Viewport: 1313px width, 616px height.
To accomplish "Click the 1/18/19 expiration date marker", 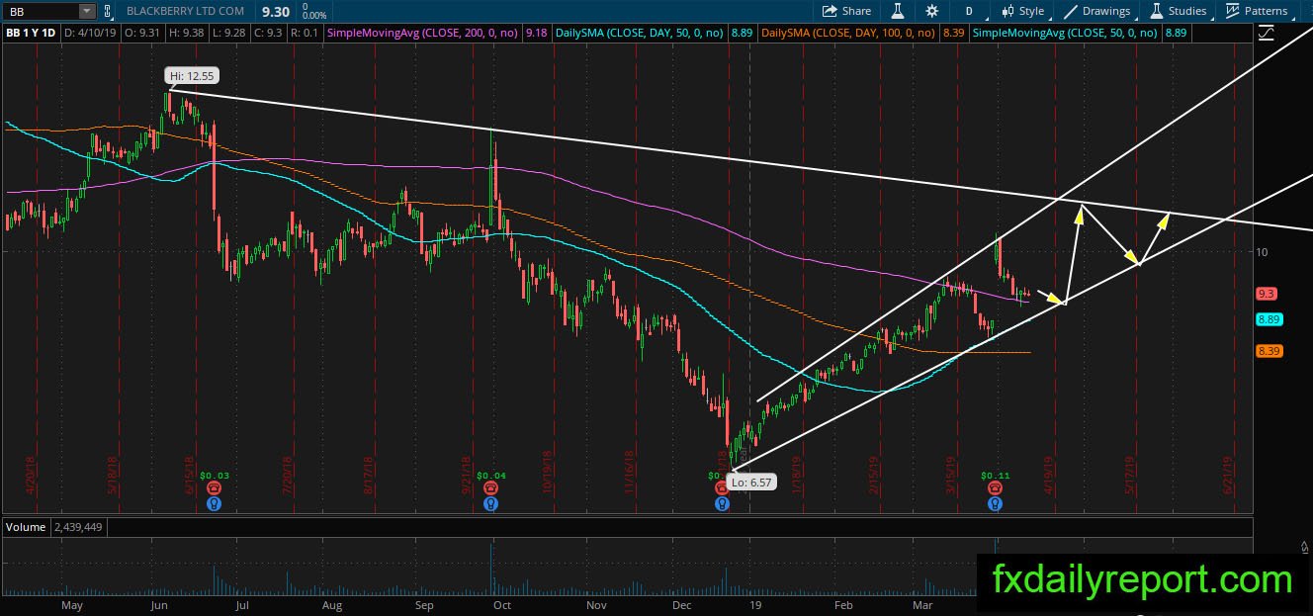I will pos(795,475).
